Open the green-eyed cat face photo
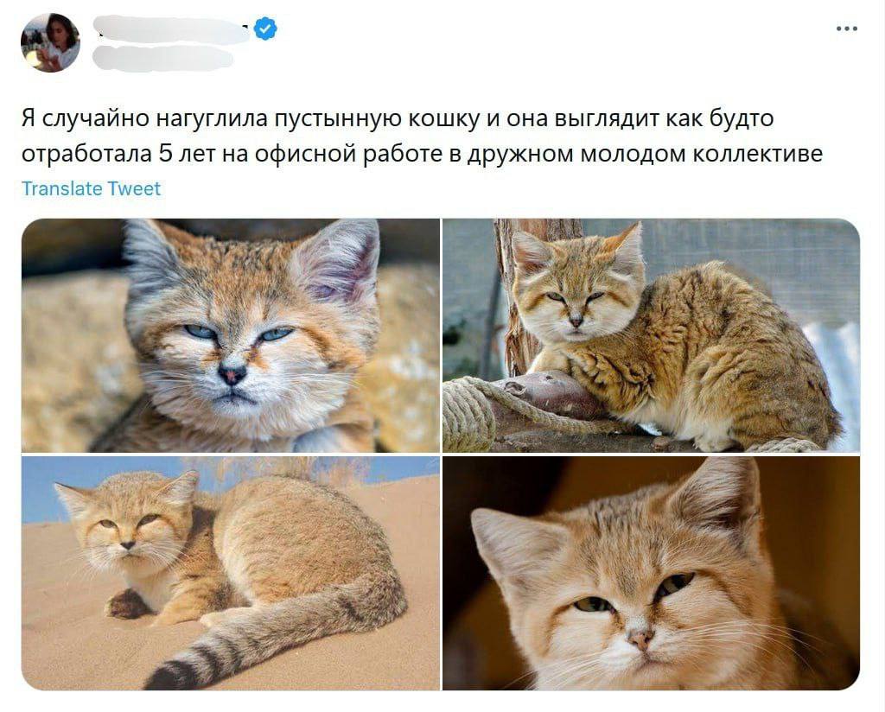The width and height of the screenshot is (885, 712). (651, 573)
